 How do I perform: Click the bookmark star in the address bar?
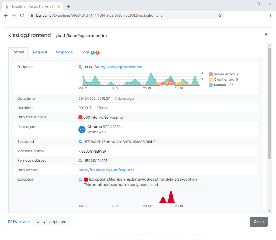219,15
